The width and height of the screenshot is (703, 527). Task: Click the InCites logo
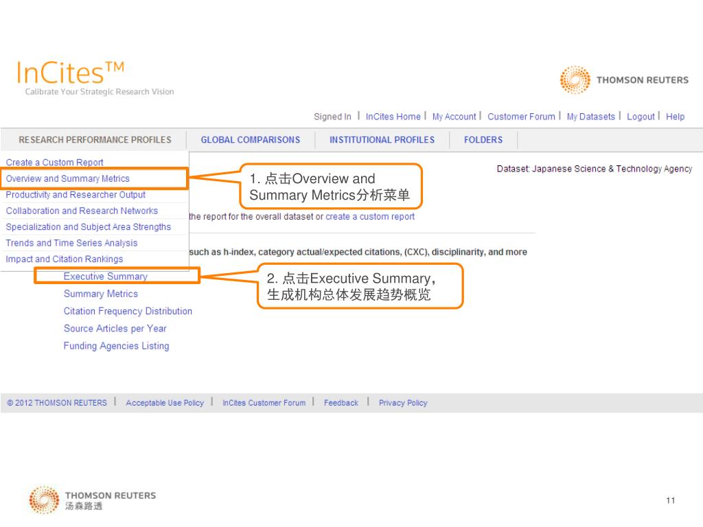(95, 78)
